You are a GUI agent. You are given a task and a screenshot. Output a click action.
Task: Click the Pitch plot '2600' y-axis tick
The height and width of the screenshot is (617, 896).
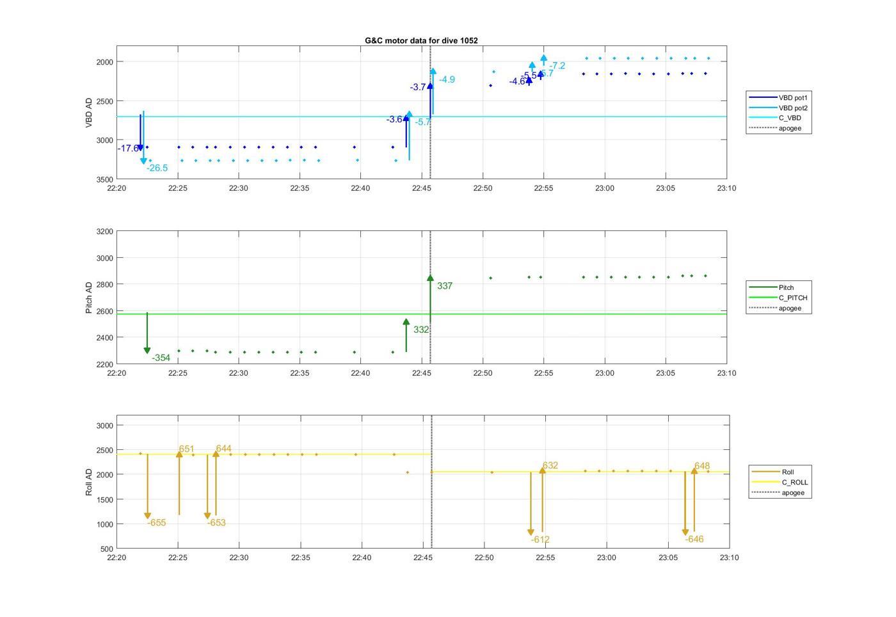click(104, 312)
